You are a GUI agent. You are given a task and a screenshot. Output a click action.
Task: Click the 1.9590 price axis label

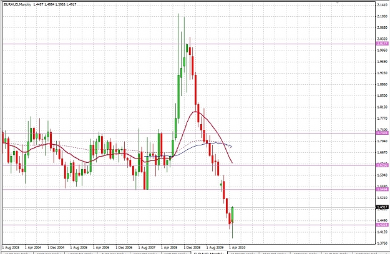coord(383,61)
